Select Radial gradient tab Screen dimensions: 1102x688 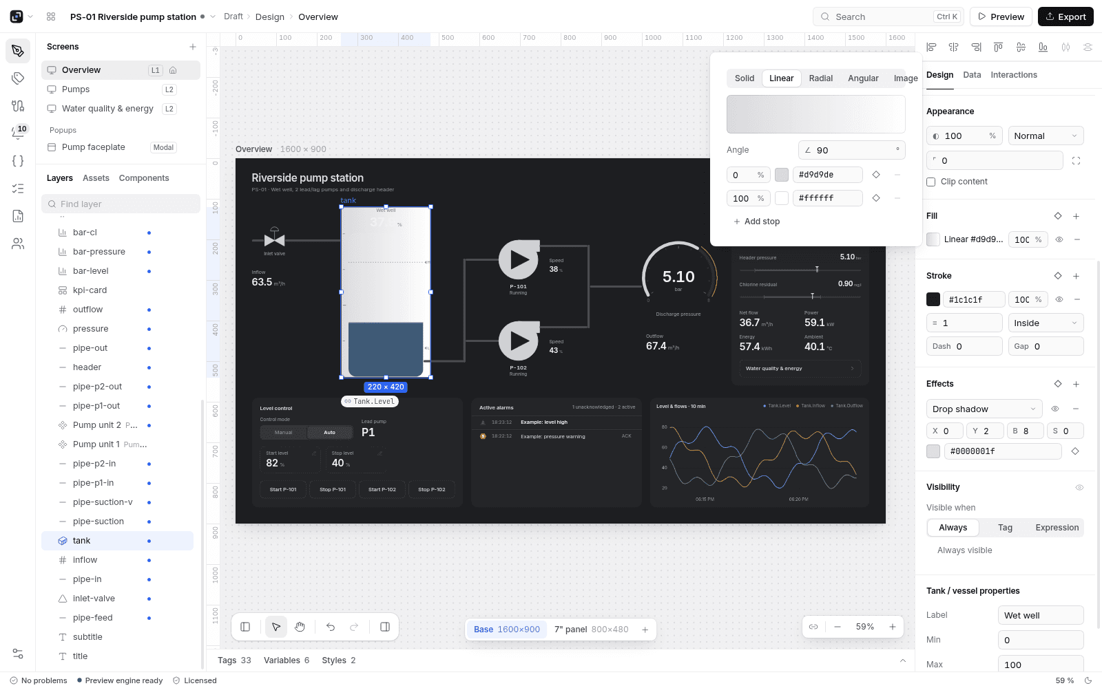click(821, 78)
